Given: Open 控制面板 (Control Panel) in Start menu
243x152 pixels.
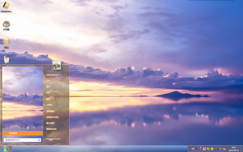Looking at the screenshot, I should (50, 111).
